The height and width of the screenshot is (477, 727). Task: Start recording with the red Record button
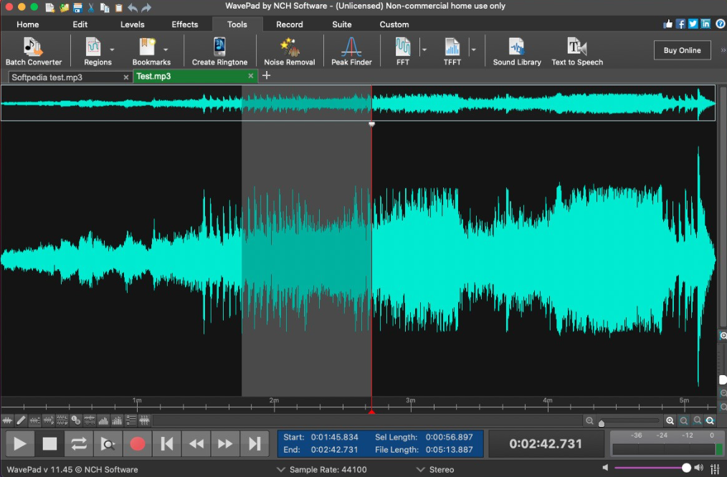click(x=137, y=444)
